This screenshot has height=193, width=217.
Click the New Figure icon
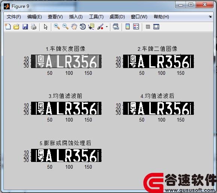[x=8, y=27]
